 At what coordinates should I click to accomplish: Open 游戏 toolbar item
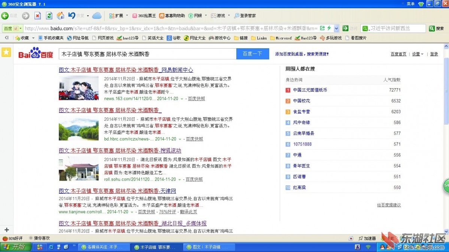218,16
